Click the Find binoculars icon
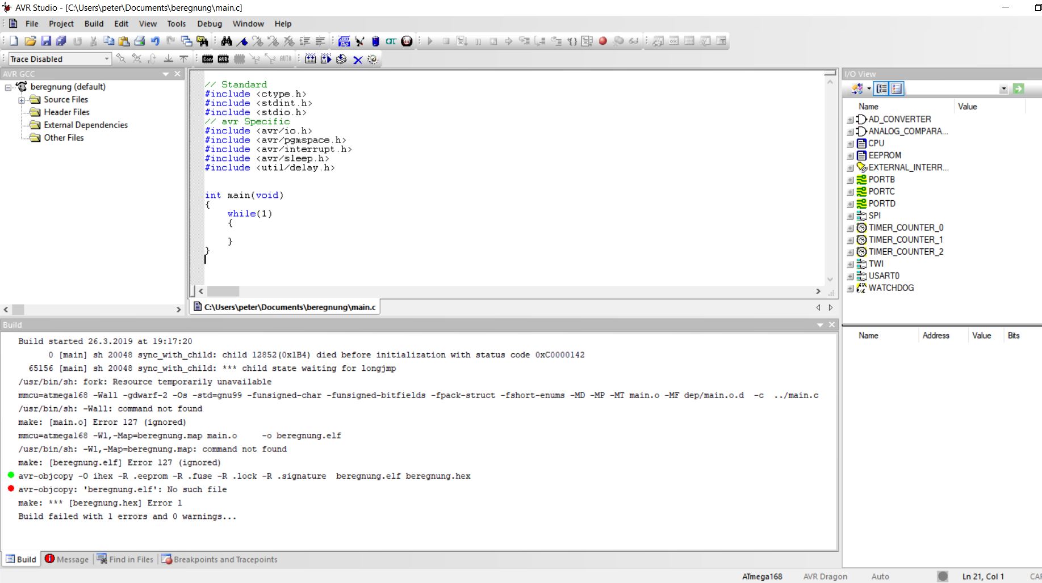 227,41
